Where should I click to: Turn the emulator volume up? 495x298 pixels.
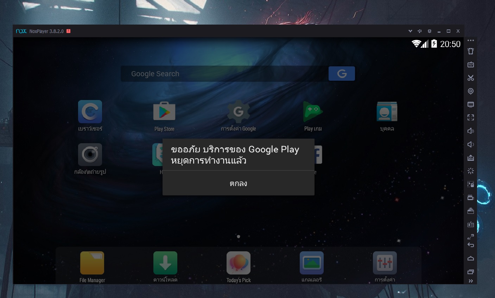point(471,131)
